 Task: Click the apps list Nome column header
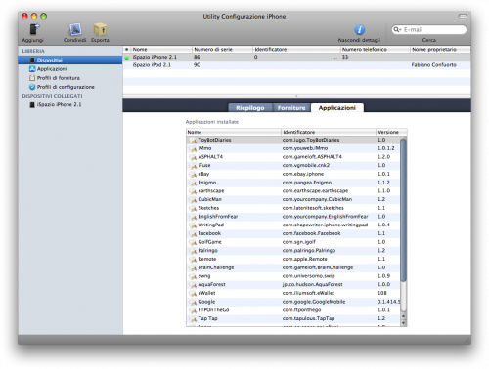point(234,132)
